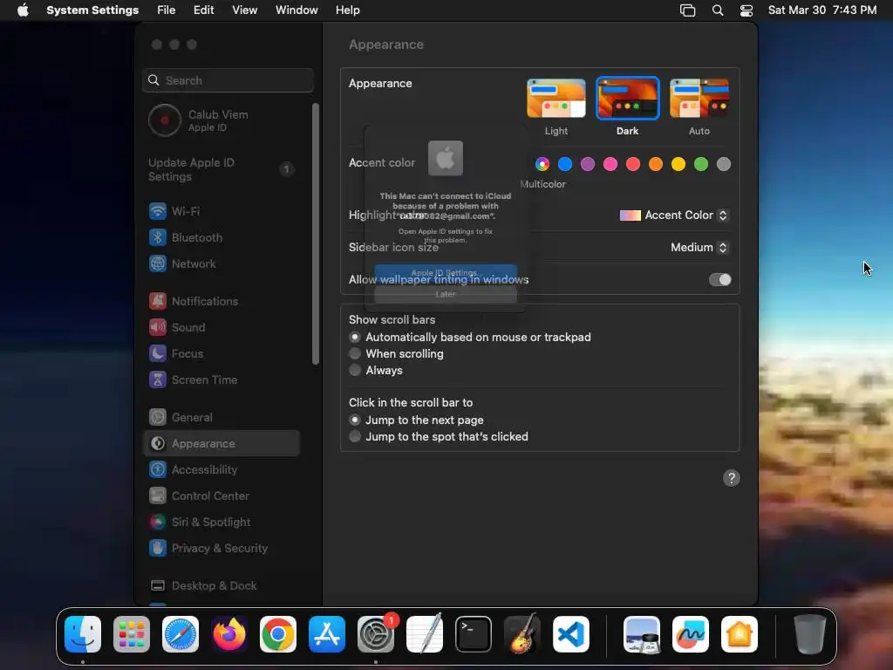Viewport: 893px width, 670px height.
Task: Open the Home app in Dock
Action: tap(740, 634)
